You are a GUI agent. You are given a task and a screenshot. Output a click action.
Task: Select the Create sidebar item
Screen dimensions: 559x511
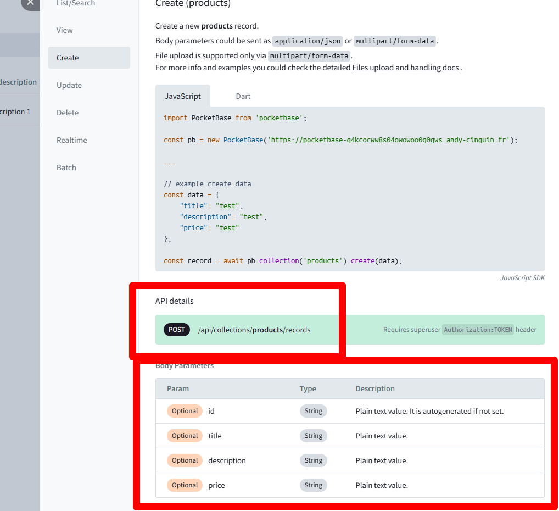point(89,58)
